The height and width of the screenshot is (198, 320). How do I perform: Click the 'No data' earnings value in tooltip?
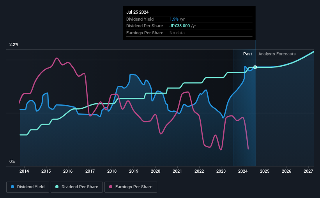point(177,33)
